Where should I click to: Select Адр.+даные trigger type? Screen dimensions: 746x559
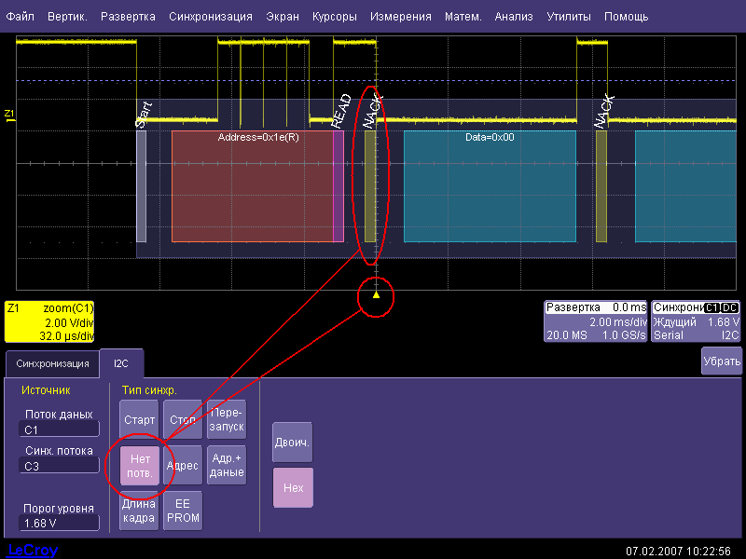(227, 465)
